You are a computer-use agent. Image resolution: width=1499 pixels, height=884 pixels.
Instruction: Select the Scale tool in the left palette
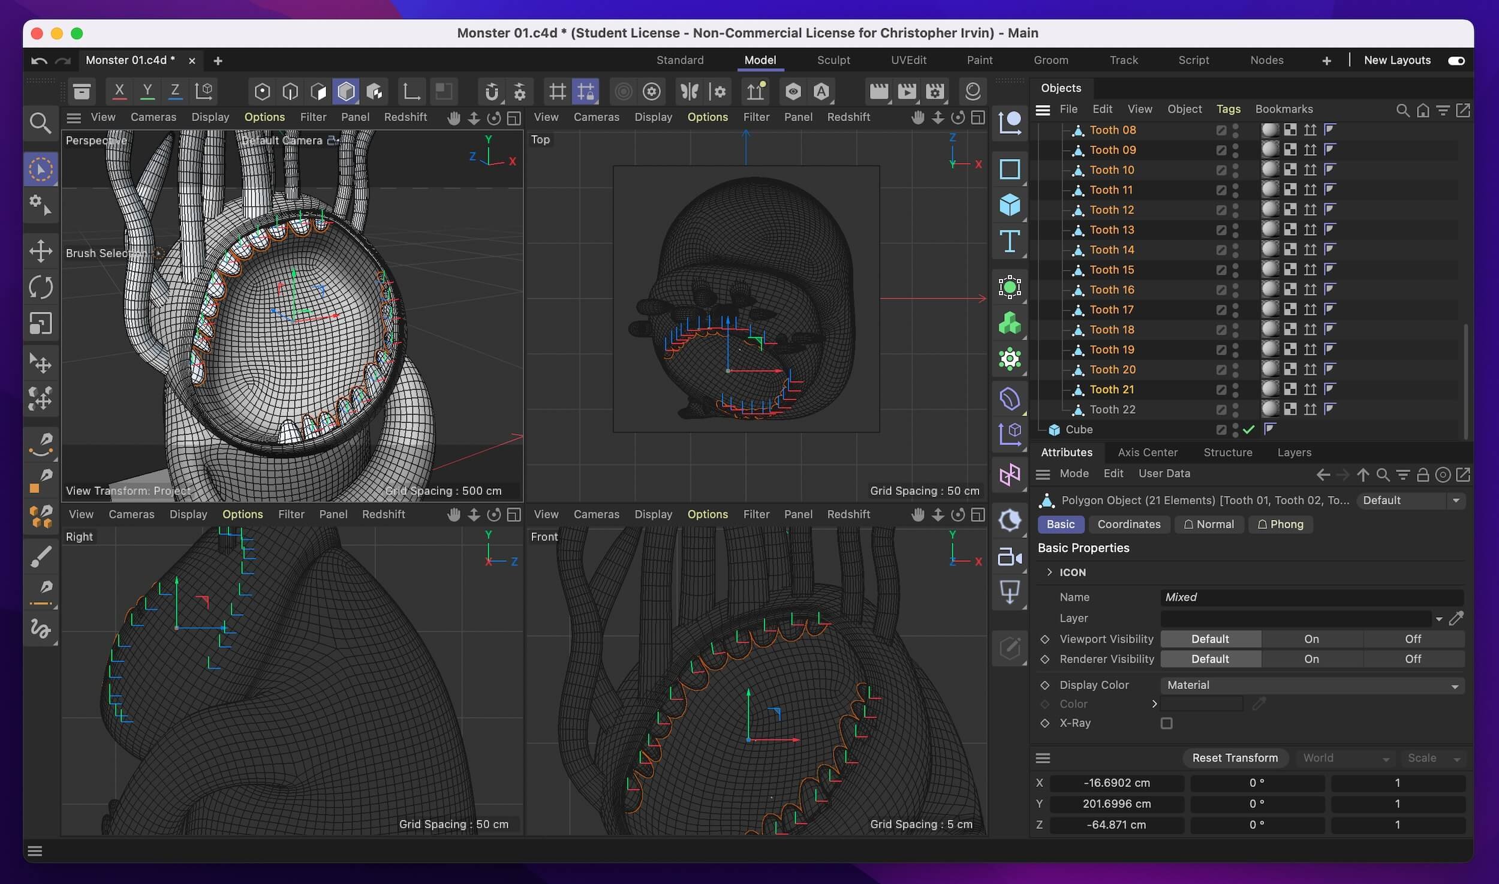(x=41, y=323)
